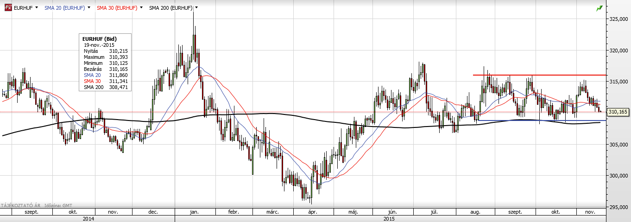Click the aug. month label on time axis
This screenshot has width=631, height=222.
point(475,211)
